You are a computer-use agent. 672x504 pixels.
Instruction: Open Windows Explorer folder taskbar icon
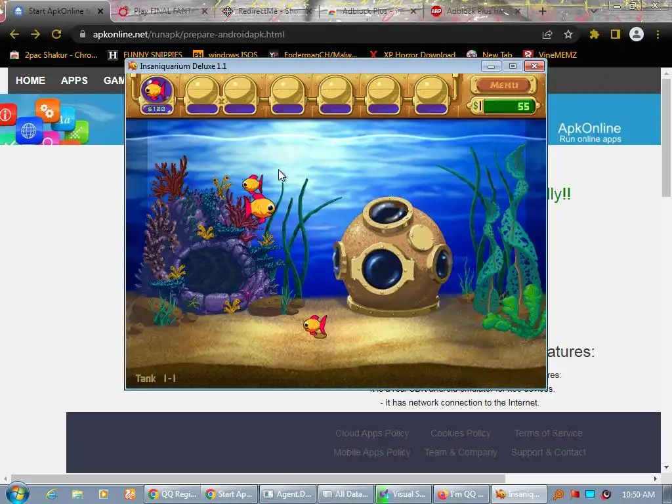coord(77,494)
